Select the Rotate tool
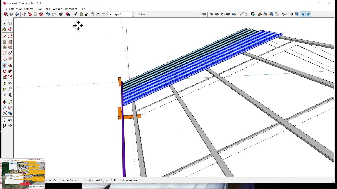Screen dimensions: 337x189 point(4,71)
